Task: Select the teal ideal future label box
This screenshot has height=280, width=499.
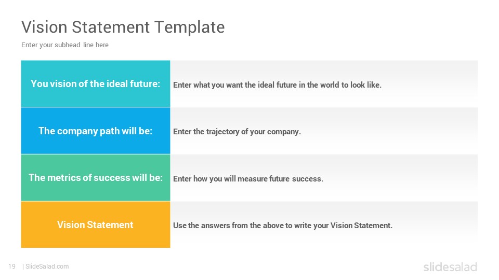Action: (96, 84)
